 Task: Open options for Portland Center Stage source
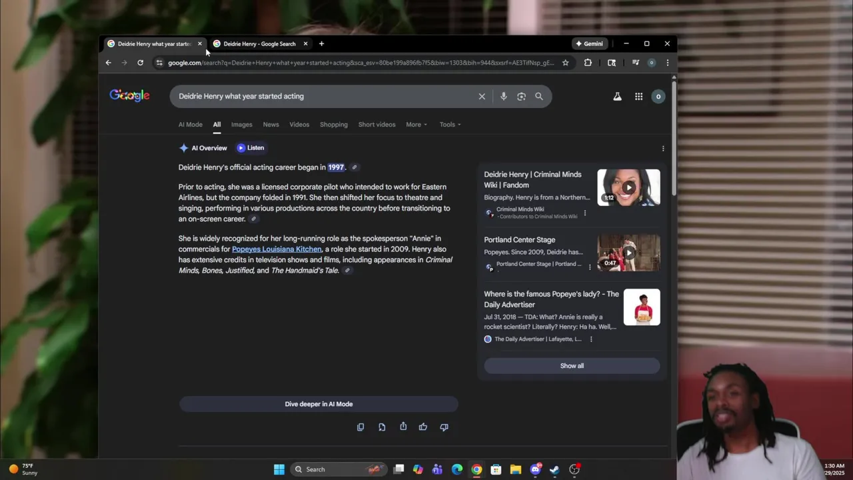(x=589, y=267)
